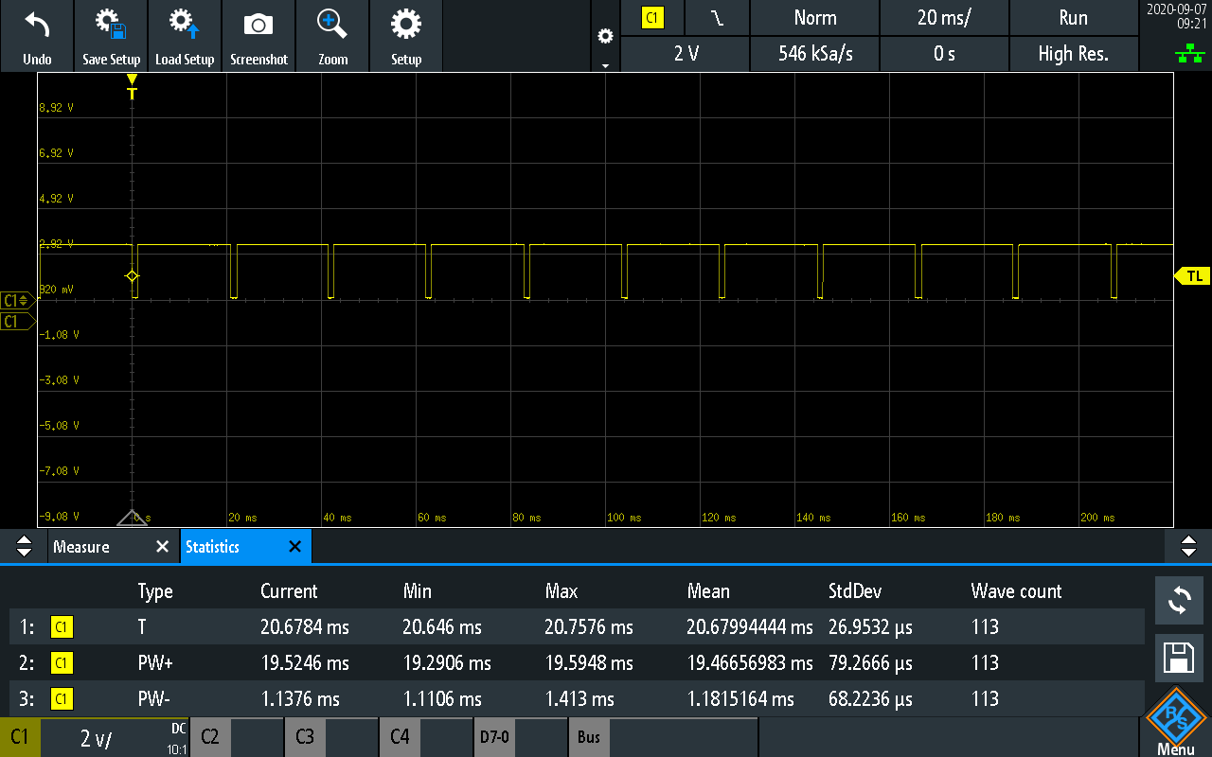The image size is (1212, 757).
Task: Undo the last action
Action: [37, 35]
